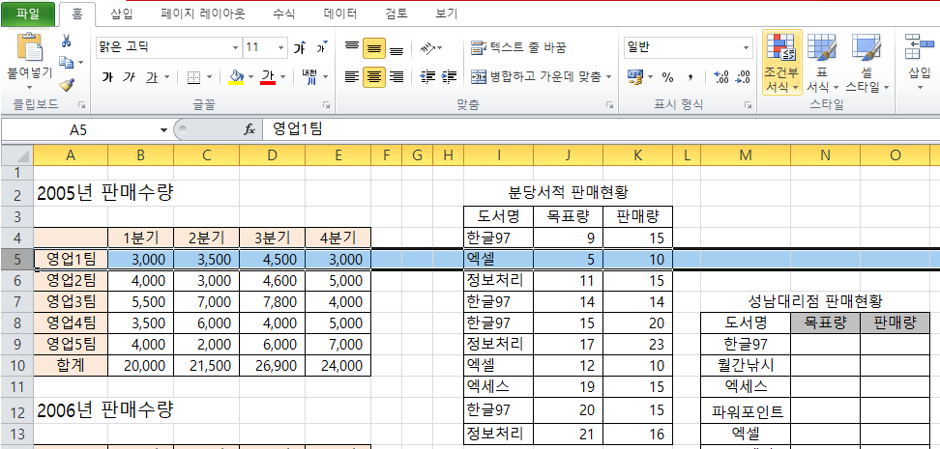
Task: Apply the yellow fill color bucket
Action: coord(237,77)
